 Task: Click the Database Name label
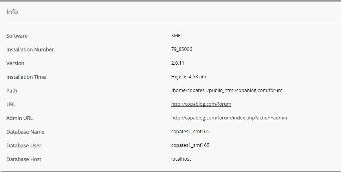click(x=26, y=132)
